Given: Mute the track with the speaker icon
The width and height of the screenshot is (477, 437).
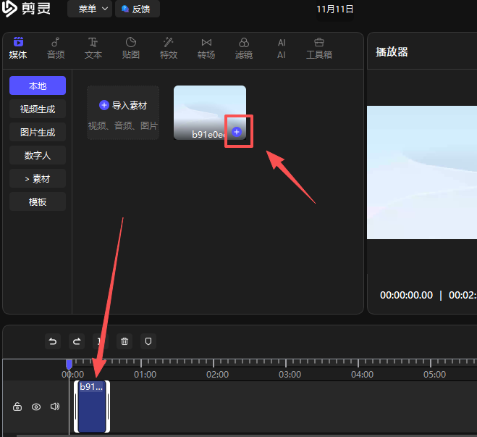Looking at the screenshot, I should (54, 407).
